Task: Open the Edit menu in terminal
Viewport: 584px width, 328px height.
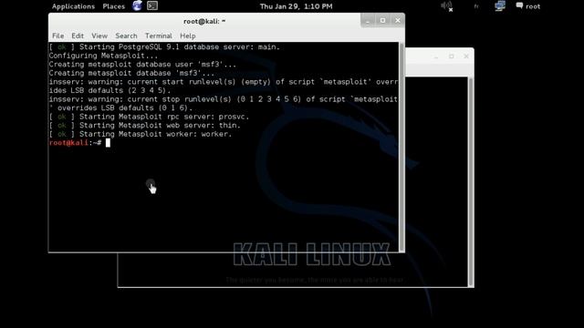Action: pyautogui.click(x=78, y=36)
